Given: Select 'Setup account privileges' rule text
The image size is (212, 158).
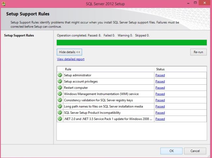Looking at the screenshot, I should click(x=81, y=81).
